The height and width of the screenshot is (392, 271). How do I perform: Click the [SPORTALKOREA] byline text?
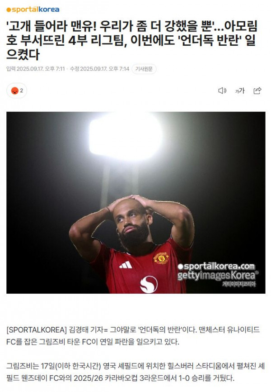37,330
